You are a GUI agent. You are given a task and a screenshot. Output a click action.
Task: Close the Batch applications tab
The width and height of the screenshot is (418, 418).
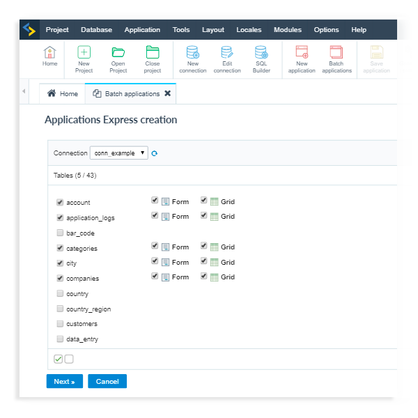[167, 93]
